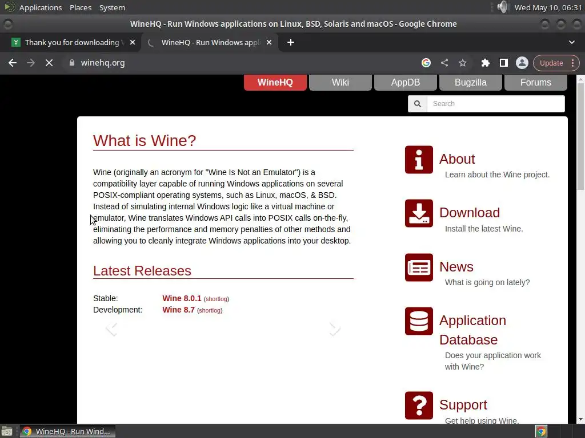Go back with the browser back arrow
This screenshot has width=585, height=438.
coord(13,63)
